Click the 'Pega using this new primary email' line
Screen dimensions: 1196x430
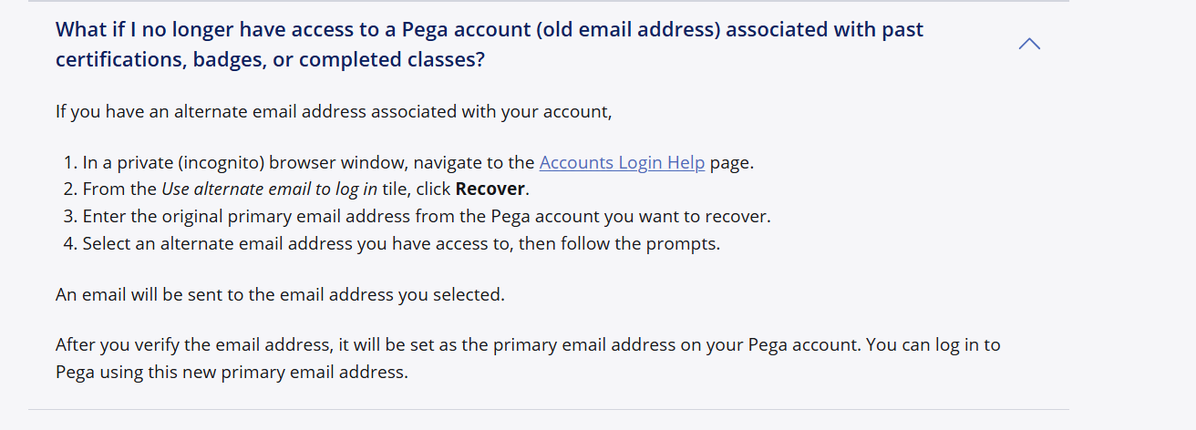click(x=232, y=372)
